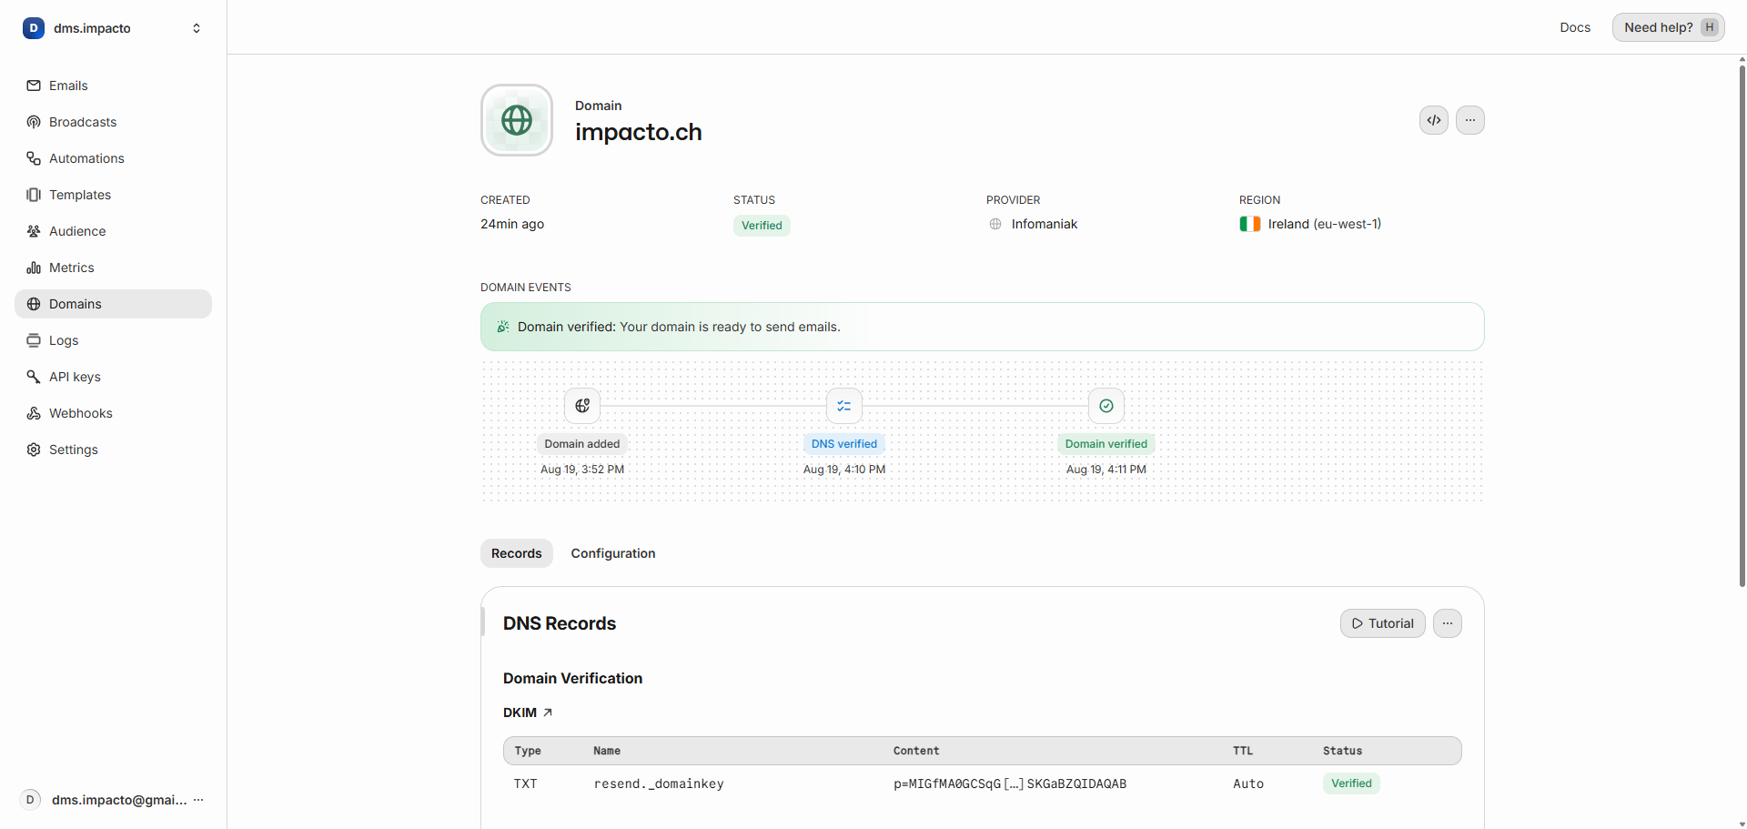Click the API keys key icon
The image size is (1747, 829).
pos(34,377)
